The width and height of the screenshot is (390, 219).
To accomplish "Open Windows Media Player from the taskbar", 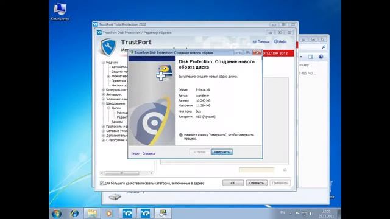I will click(x=109, y=214).
